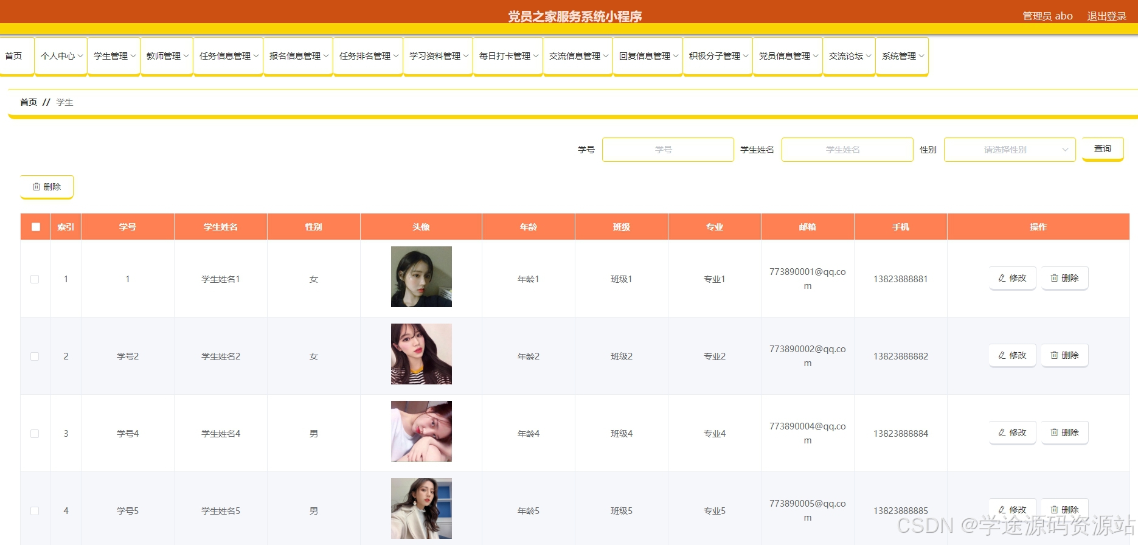Click 退出登录 to log out
The height and width of the screenshot is (545, 1138).
(x=1106, y=16)
